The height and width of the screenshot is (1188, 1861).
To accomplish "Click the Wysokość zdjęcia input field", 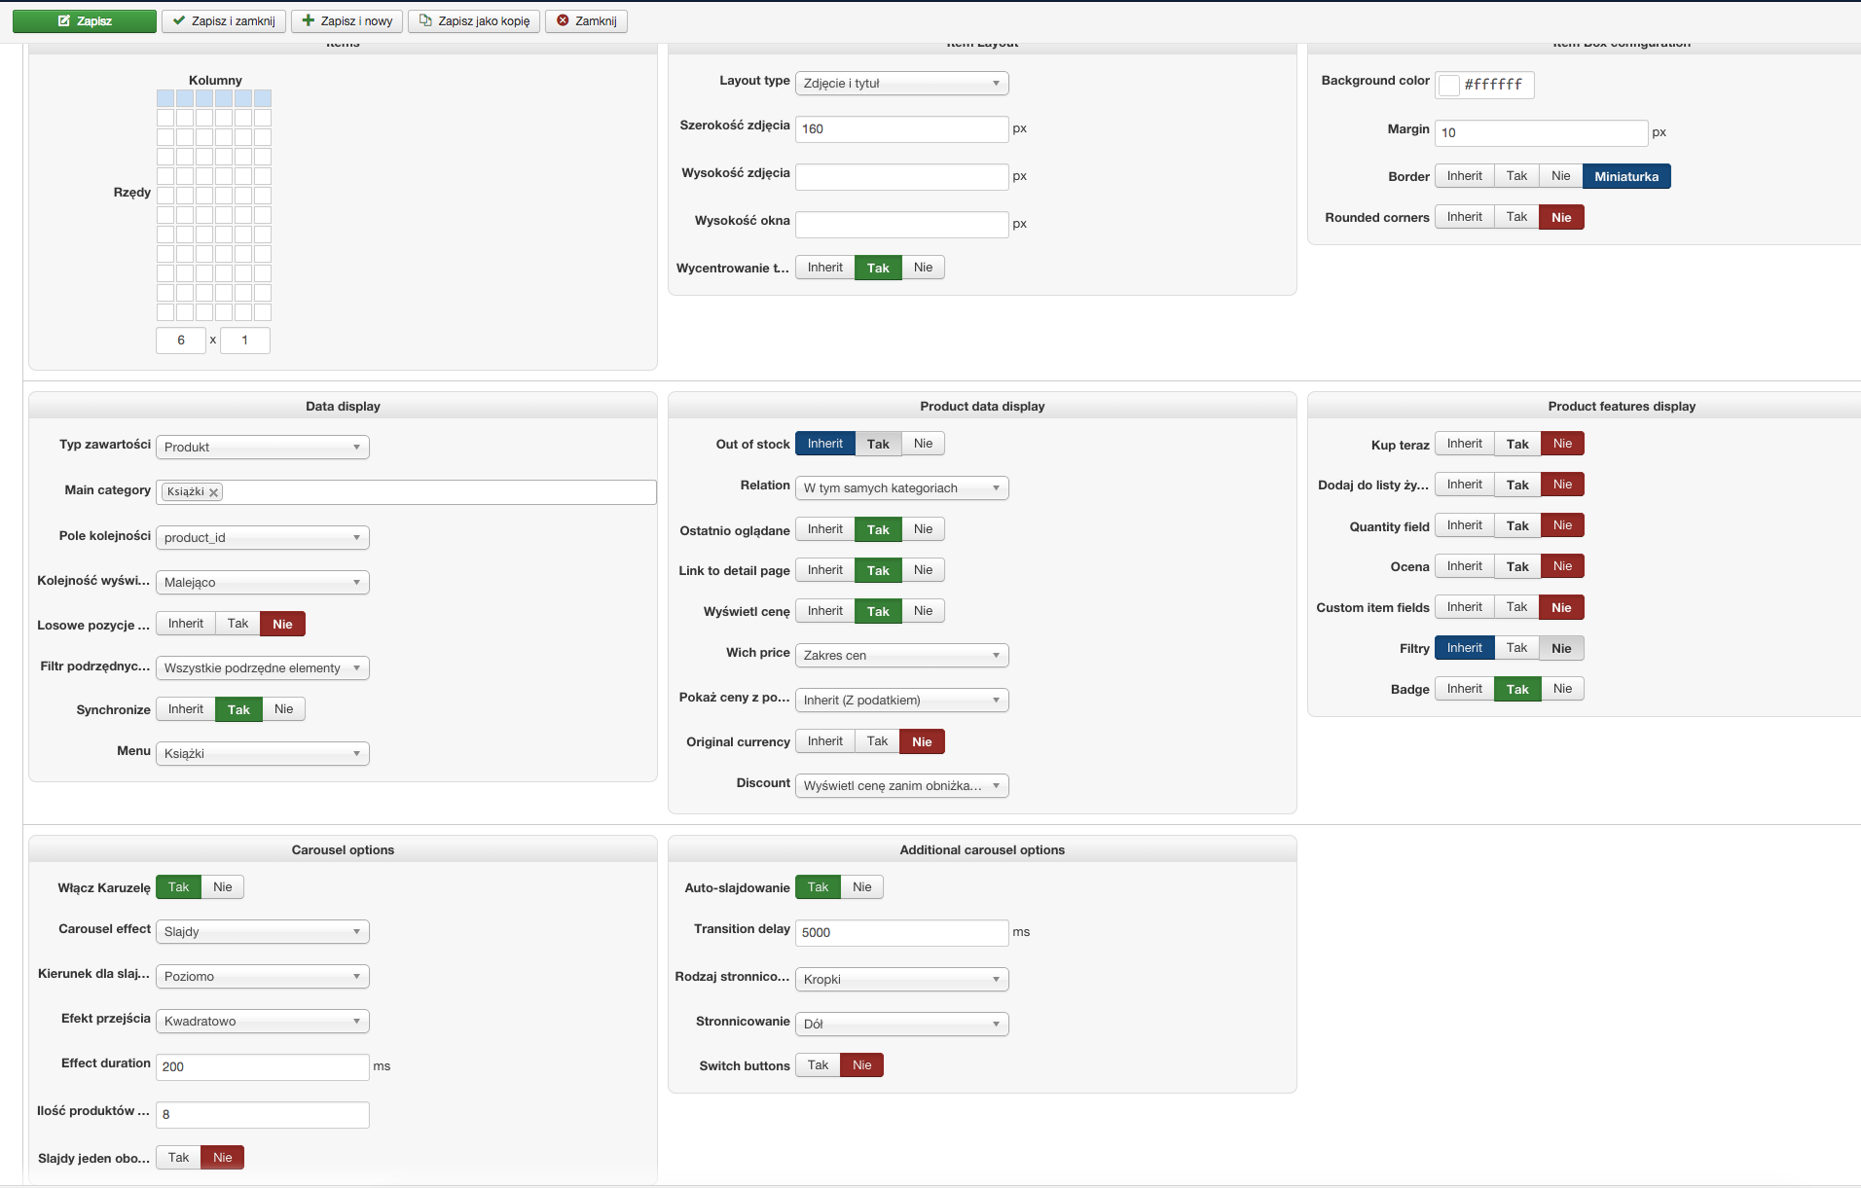I will pos(902,177).
